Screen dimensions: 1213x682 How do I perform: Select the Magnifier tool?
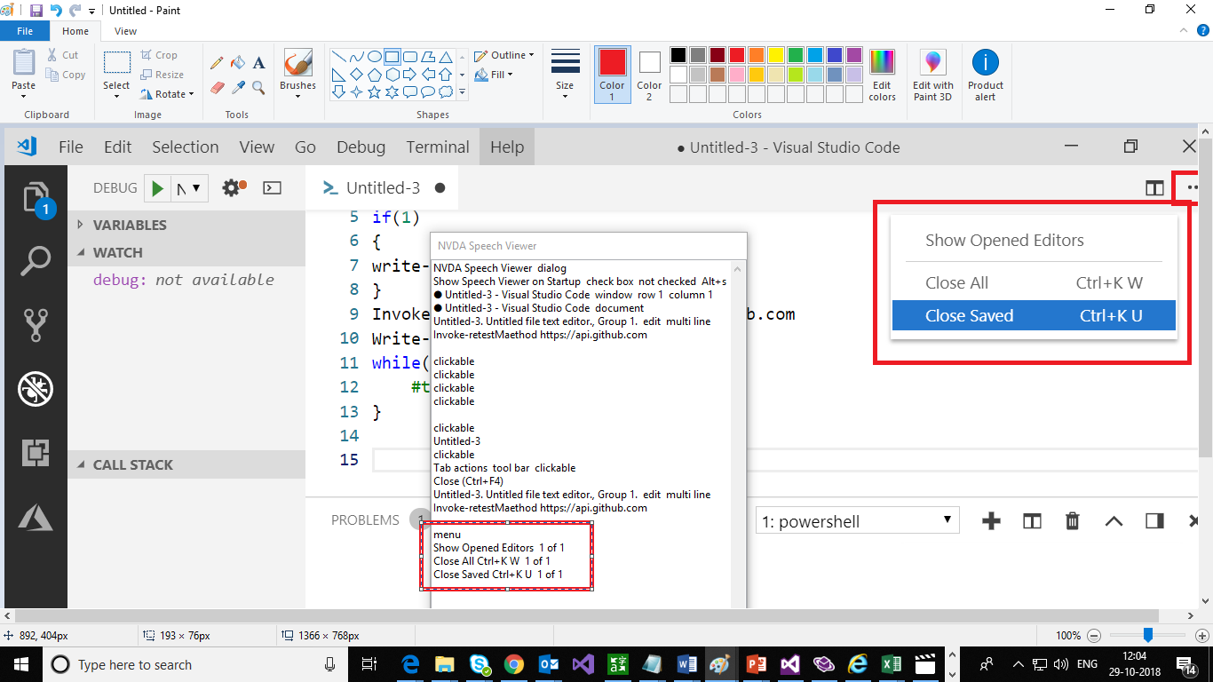pos(258,87)
